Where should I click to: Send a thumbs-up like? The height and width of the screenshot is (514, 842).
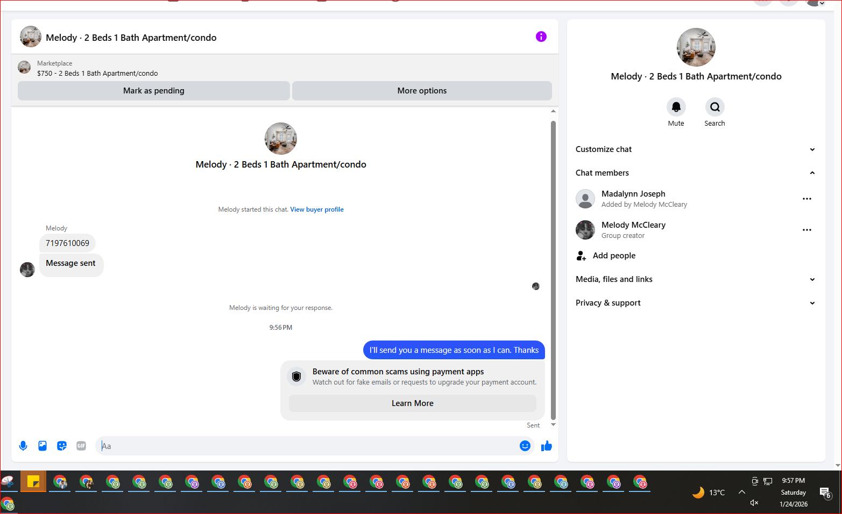[547, 446]
